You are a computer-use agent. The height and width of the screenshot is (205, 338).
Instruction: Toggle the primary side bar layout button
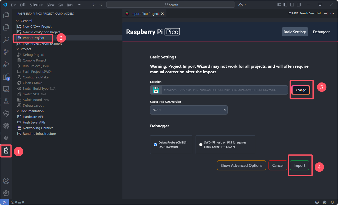285,5
